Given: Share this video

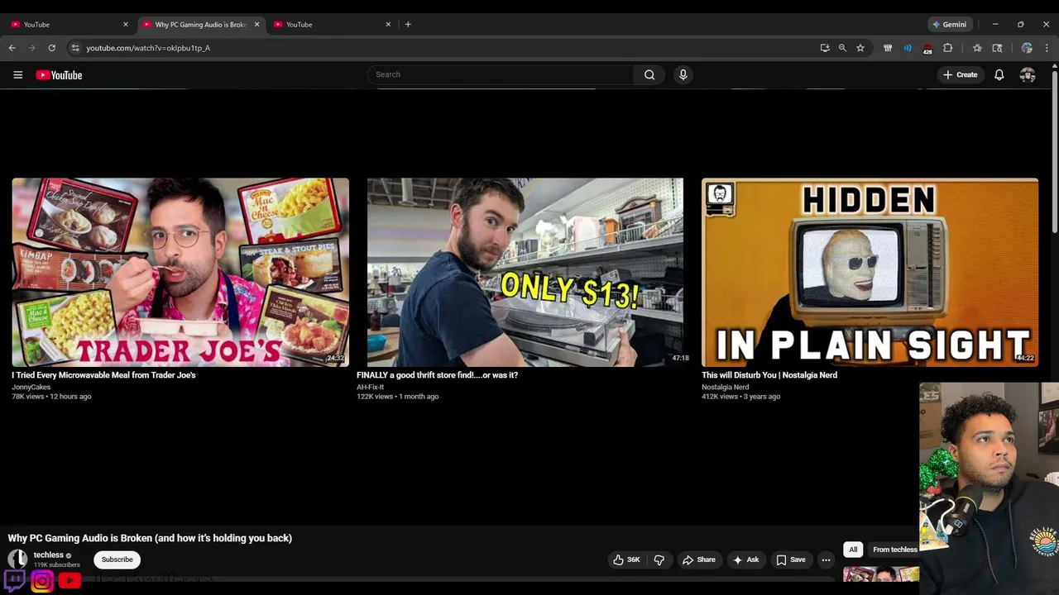Looking at the screenshot, I should click(699, 559).
